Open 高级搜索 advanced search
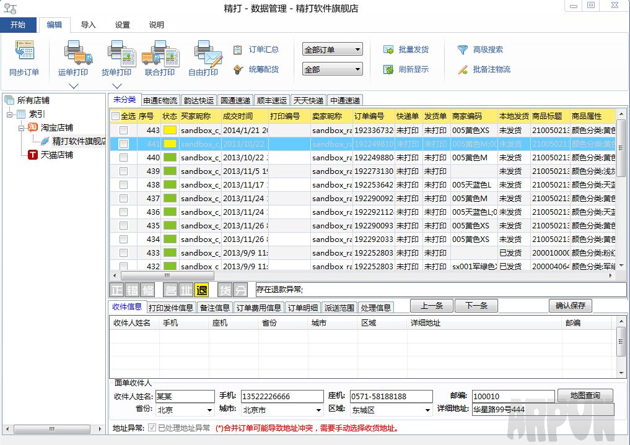This screenshot has width=630, height=445. click(x=463, y=50)
